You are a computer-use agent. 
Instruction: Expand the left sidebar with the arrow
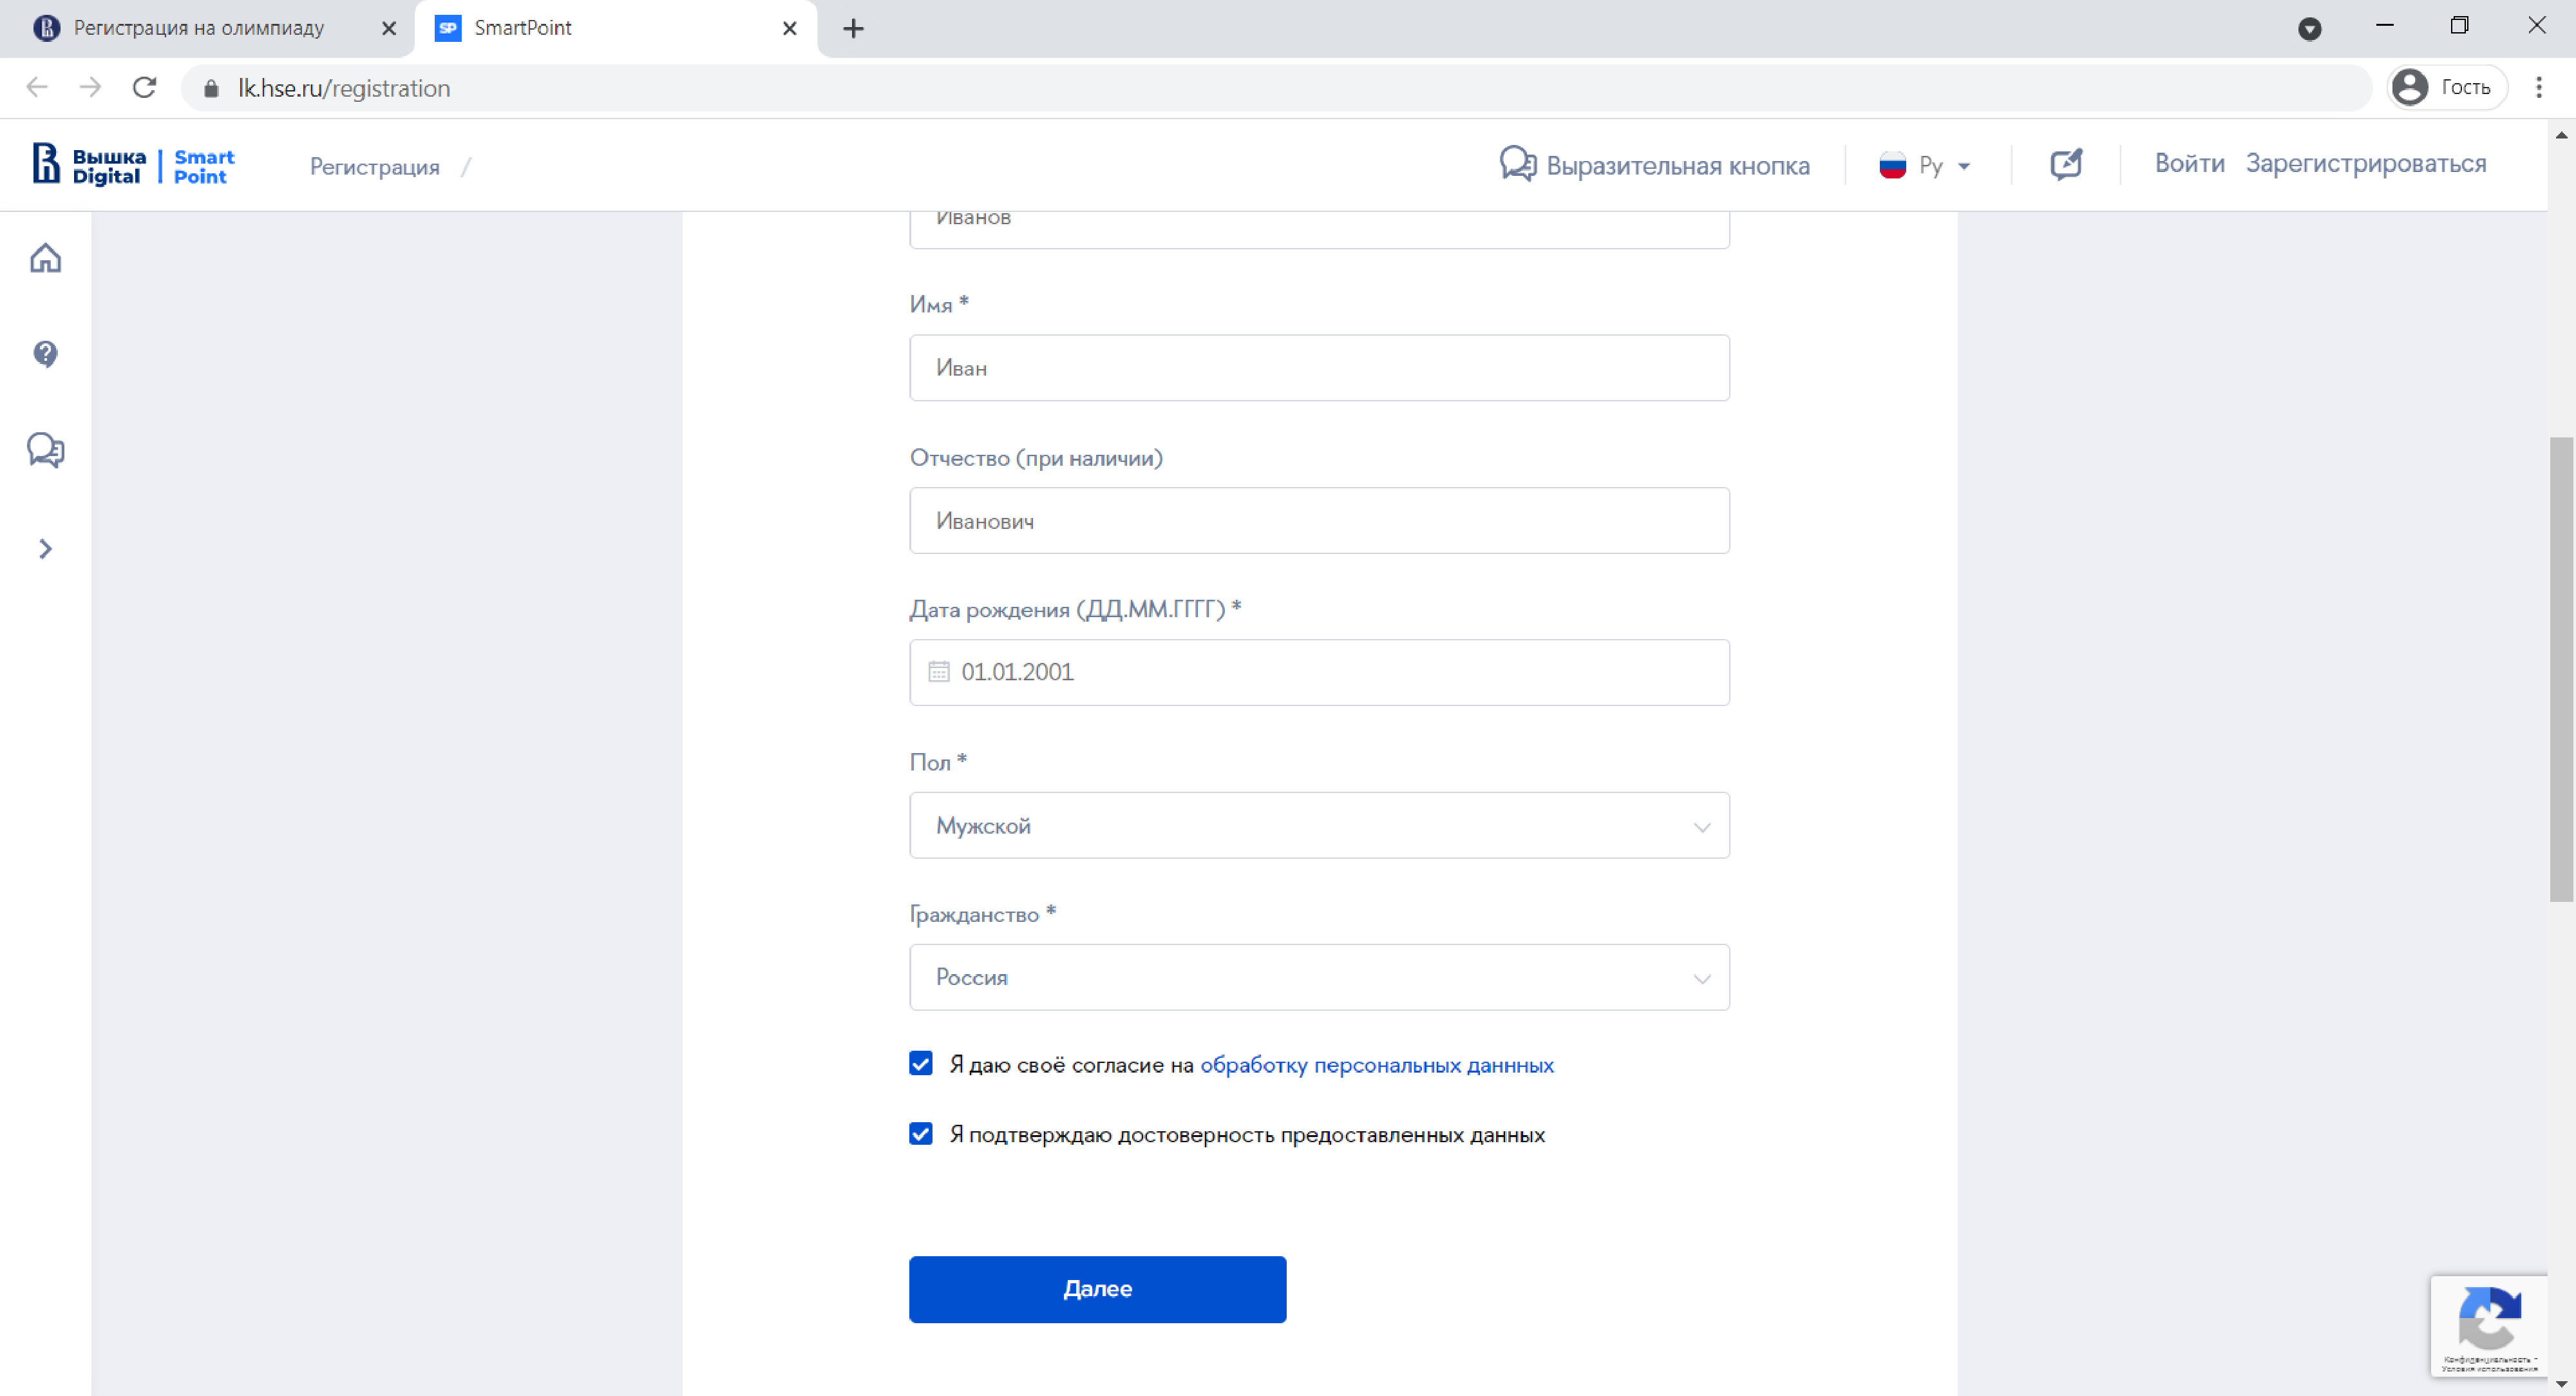(45, 549)
